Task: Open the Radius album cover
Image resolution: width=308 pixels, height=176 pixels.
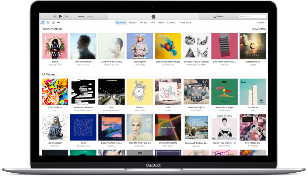Action: [140, 92]
